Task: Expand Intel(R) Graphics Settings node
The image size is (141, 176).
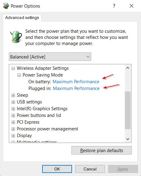Action: pos(13,109)
